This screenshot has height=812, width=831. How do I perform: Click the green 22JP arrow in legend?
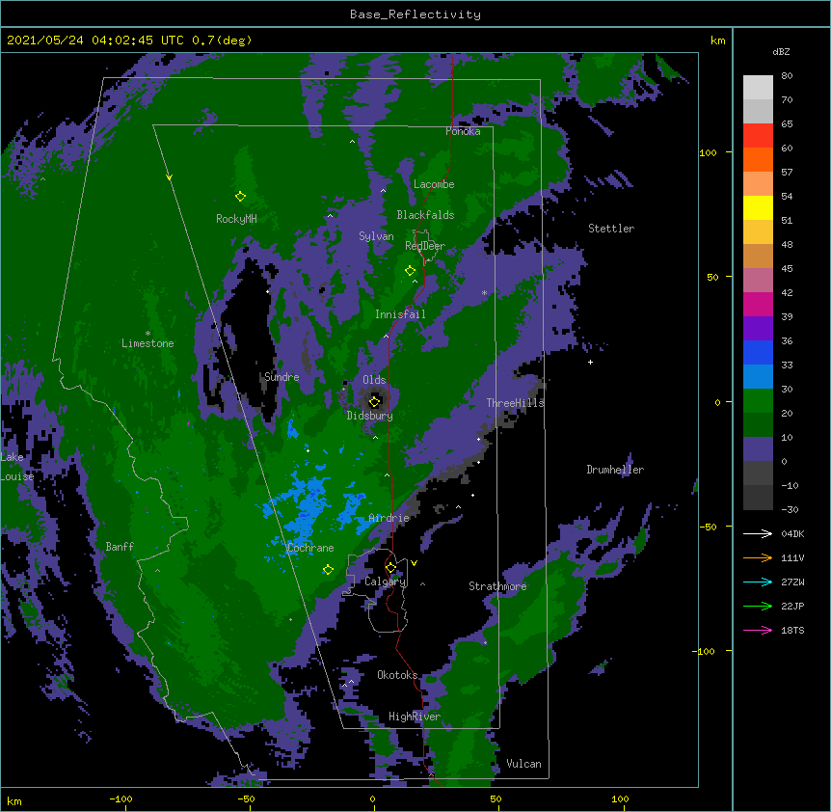pos(758,606)
